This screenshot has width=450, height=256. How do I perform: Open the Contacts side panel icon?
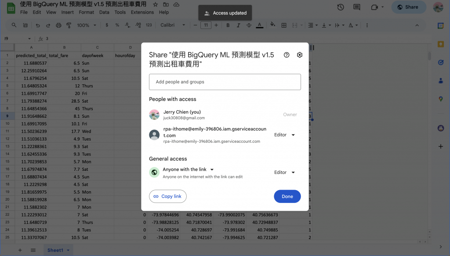(441, 81)
